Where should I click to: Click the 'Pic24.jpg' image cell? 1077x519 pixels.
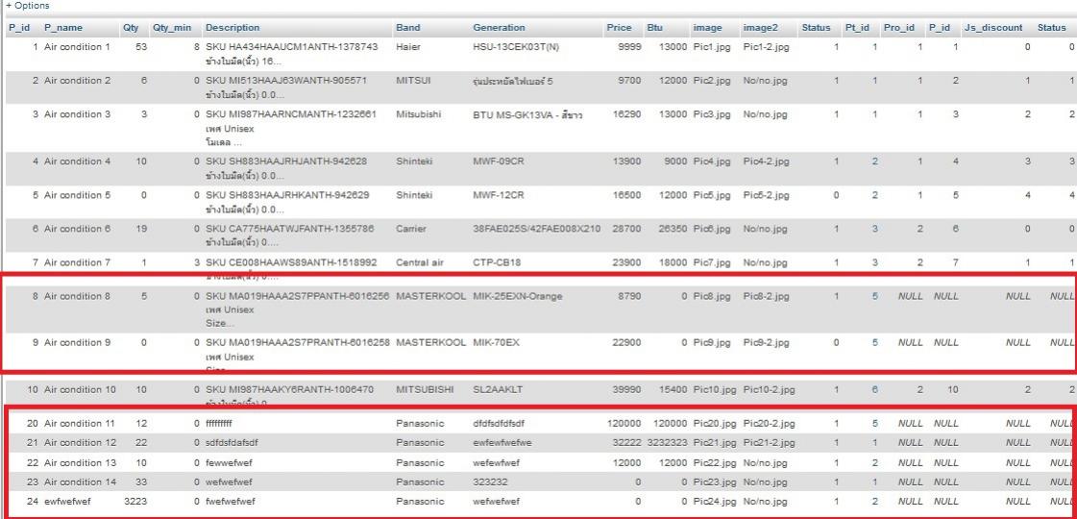point(715,502)
